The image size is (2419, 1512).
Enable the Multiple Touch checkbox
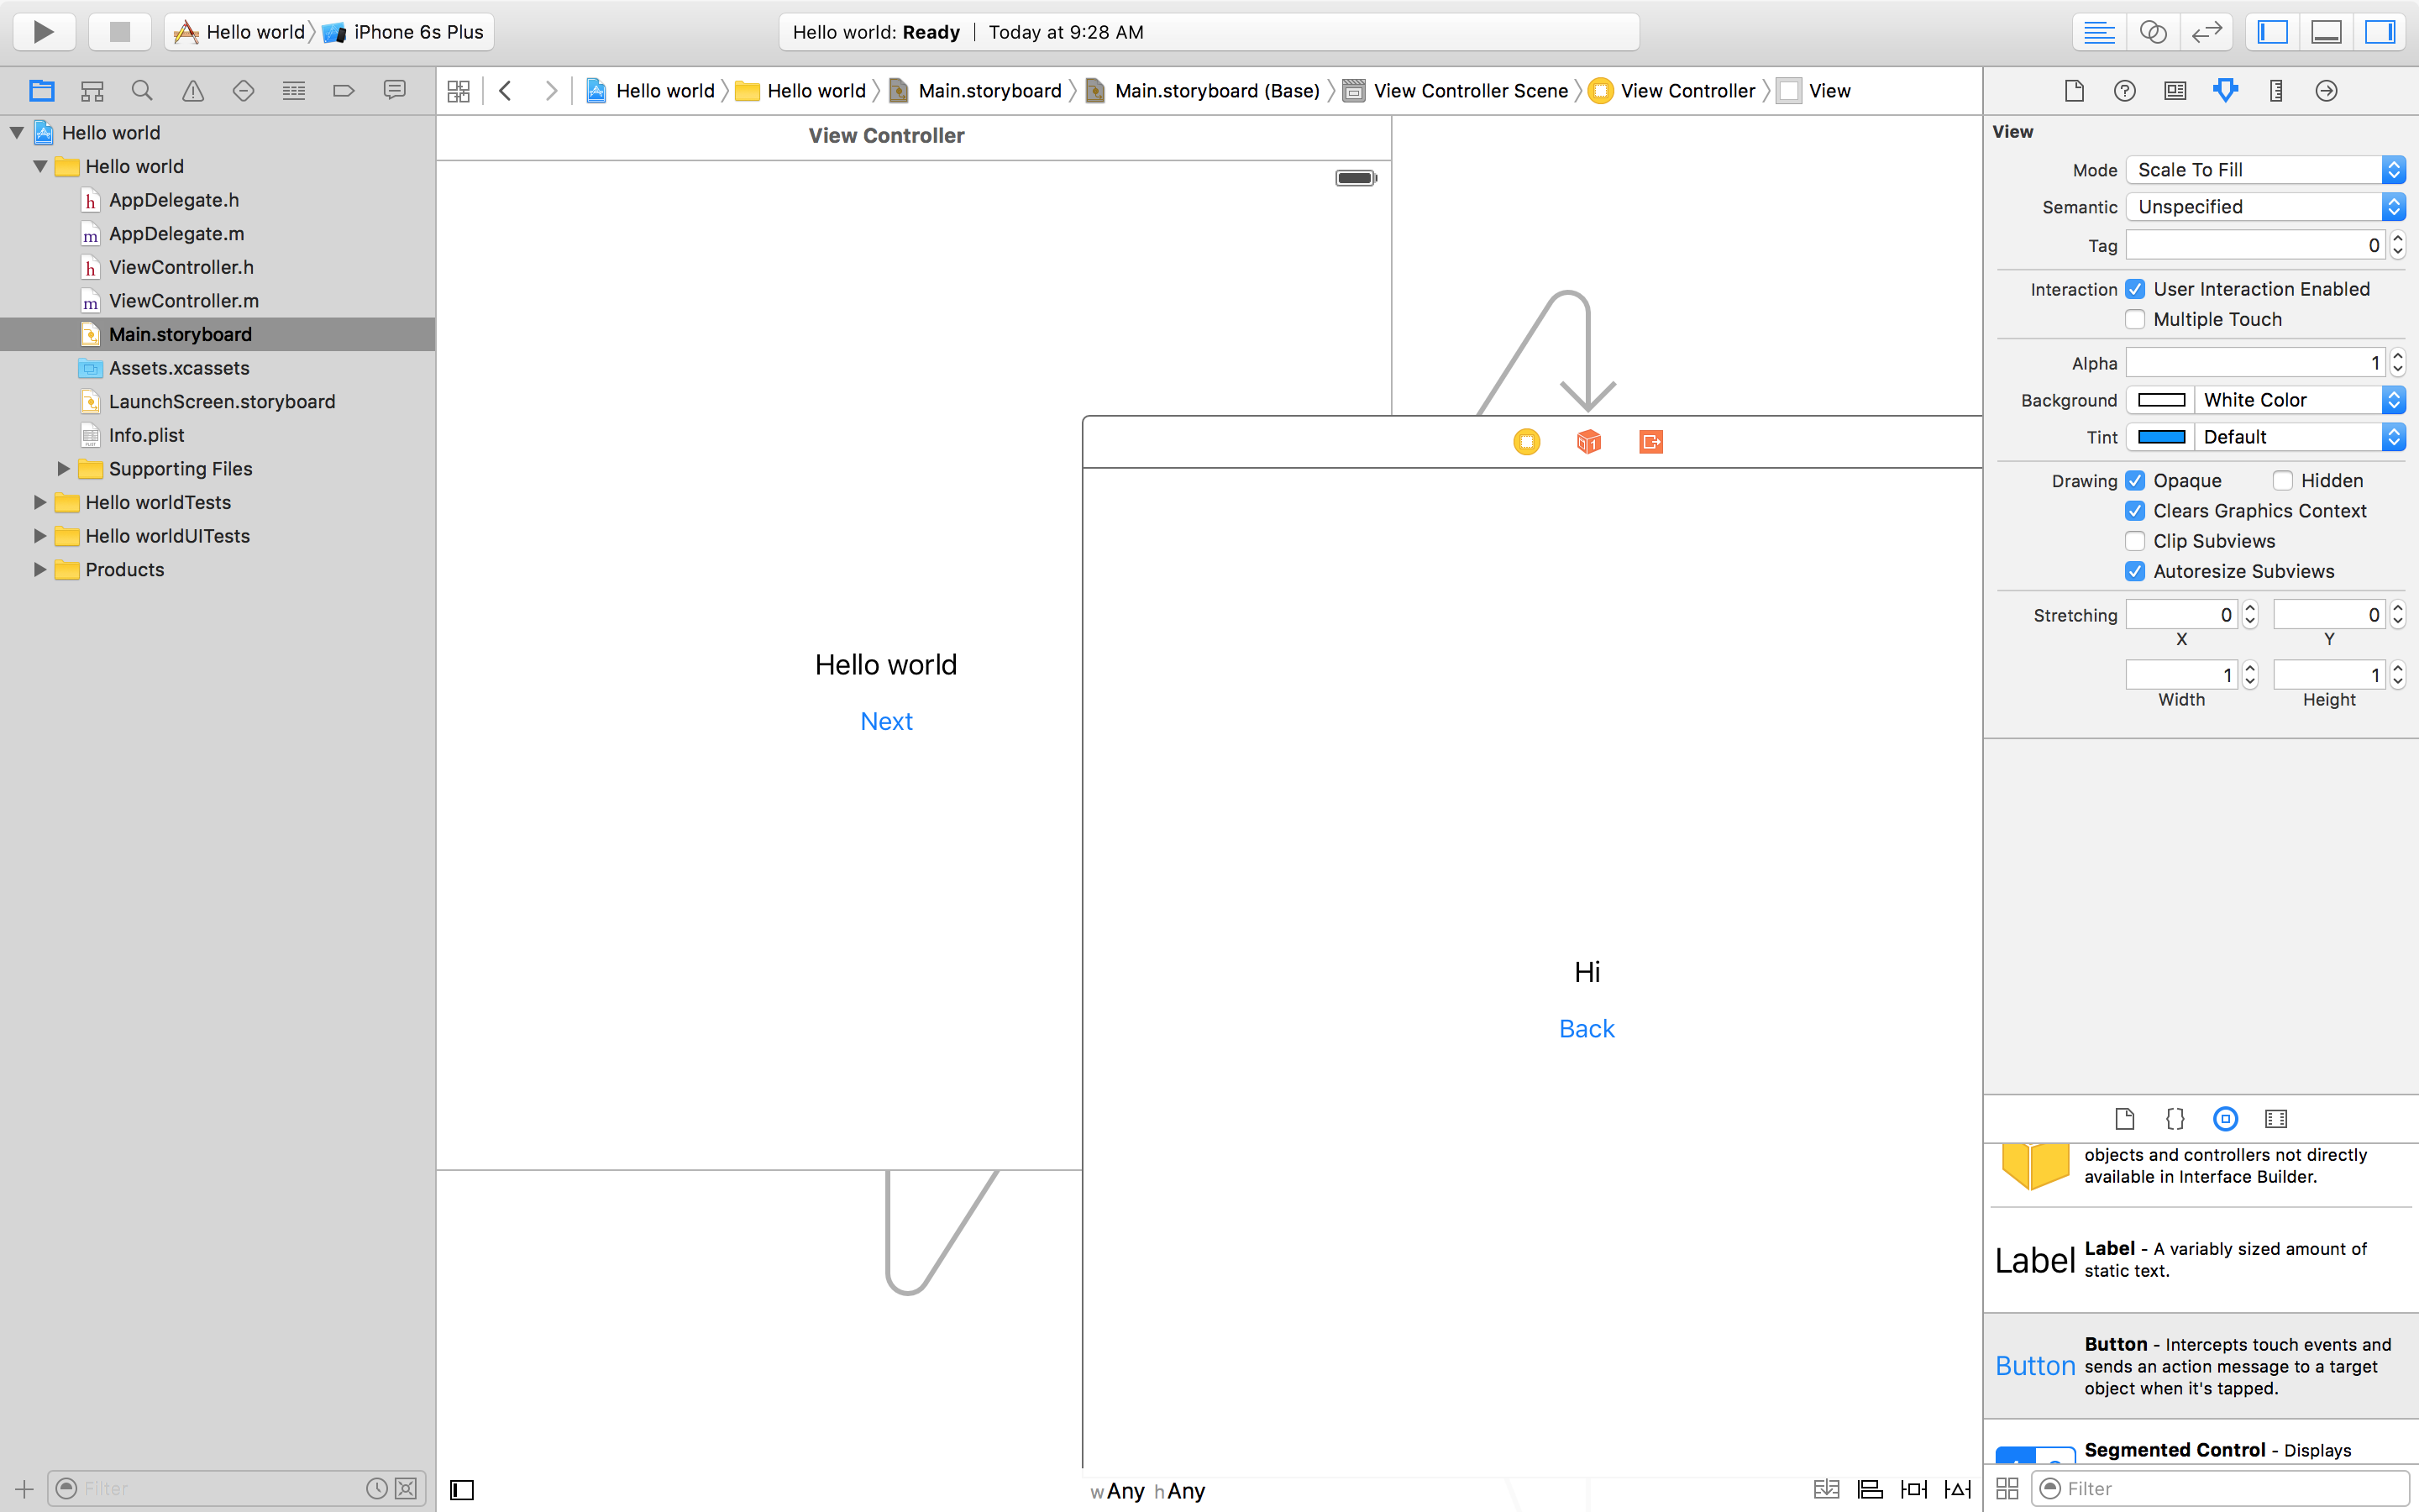tap(2135, 319)
